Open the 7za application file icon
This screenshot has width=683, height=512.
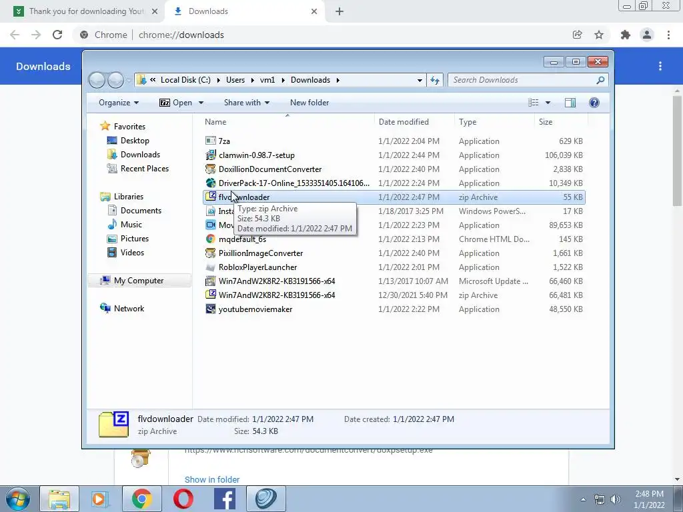coord(210,141)
